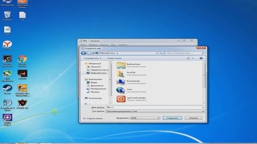Select the TeamSpeak 3 Client desktop shortcut
The height and width of the screenshot is (144, 257).
click(7, 105)
